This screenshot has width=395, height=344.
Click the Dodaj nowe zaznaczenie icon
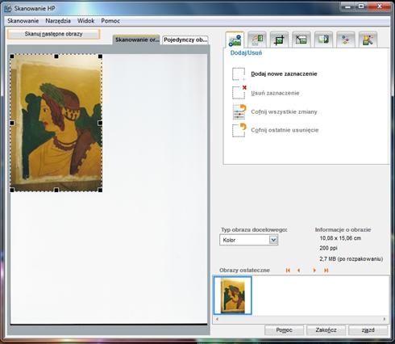[x=239, y=74]
